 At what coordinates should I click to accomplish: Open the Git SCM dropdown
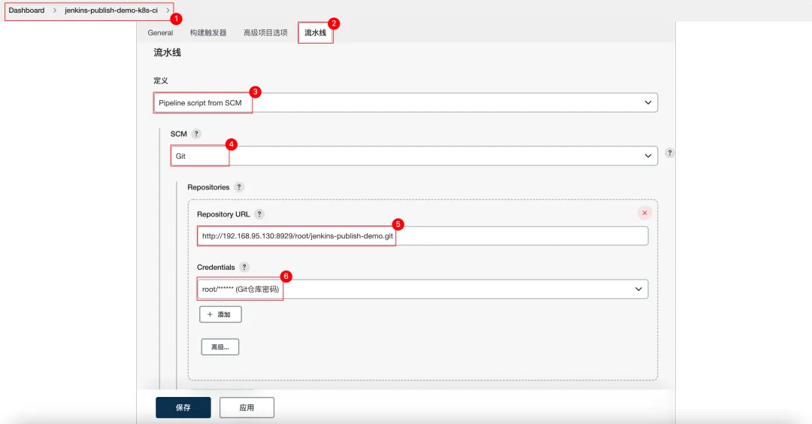click(x=414, y=156)
